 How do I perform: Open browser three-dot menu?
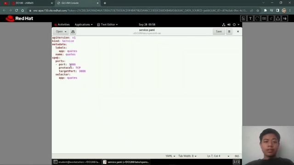tap(290, 11)
